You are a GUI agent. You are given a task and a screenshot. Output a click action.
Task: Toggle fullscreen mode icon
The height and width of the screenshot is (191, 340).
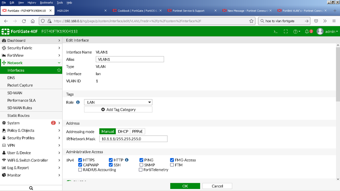tap(286, 32)
